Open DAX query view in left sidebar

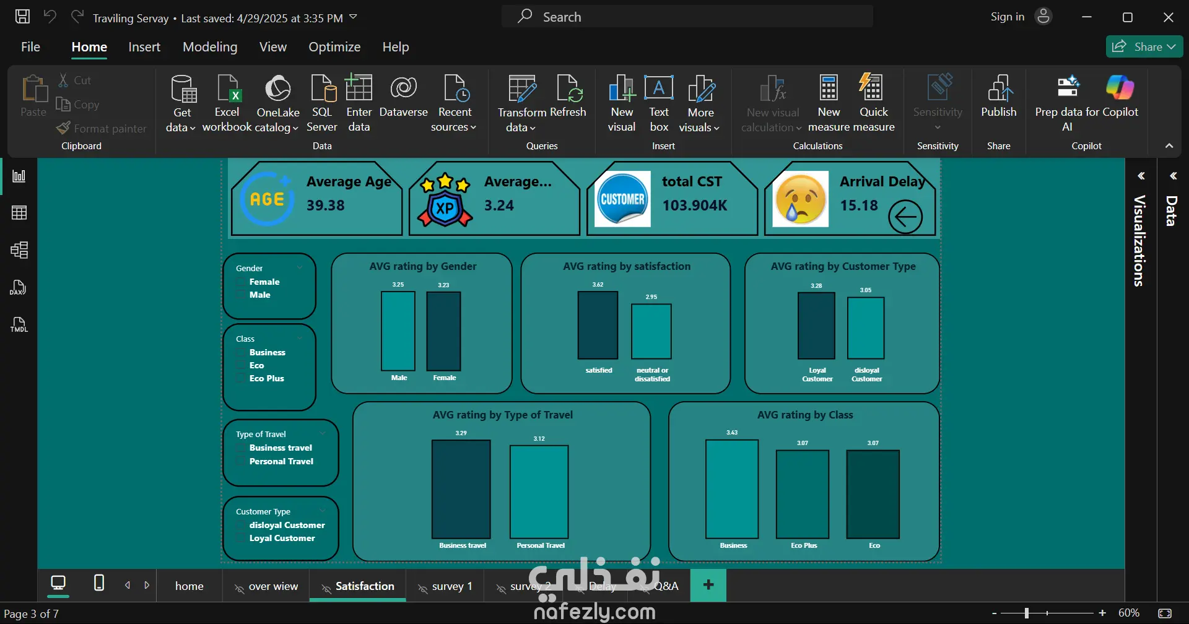(19, 287)
